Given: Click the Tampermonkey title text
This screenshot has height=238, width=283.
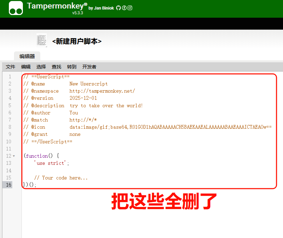Looking at the screenshot, I should (55, 6).
